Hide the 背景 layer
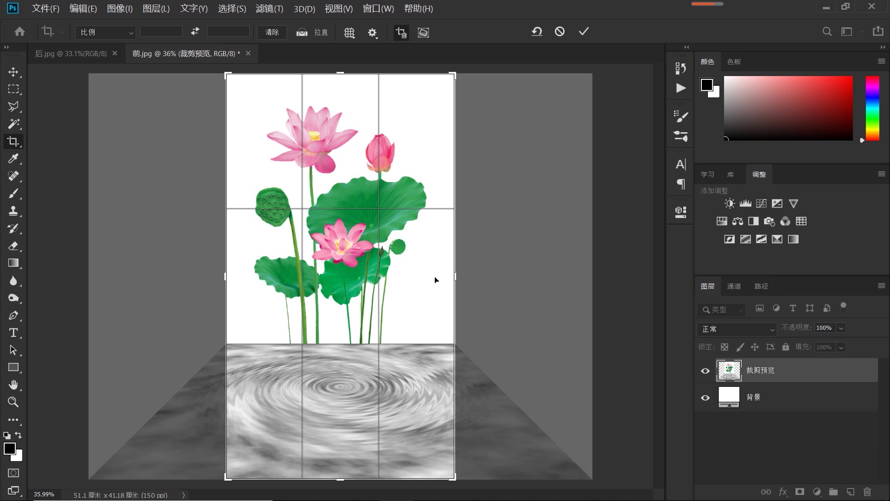This screenshot has height=501, width=890. coord(705,398)
